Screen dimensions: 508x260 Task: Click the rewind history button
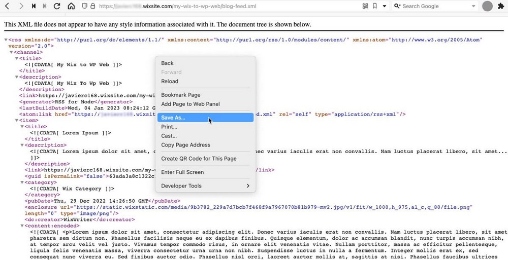coord(34,6)
